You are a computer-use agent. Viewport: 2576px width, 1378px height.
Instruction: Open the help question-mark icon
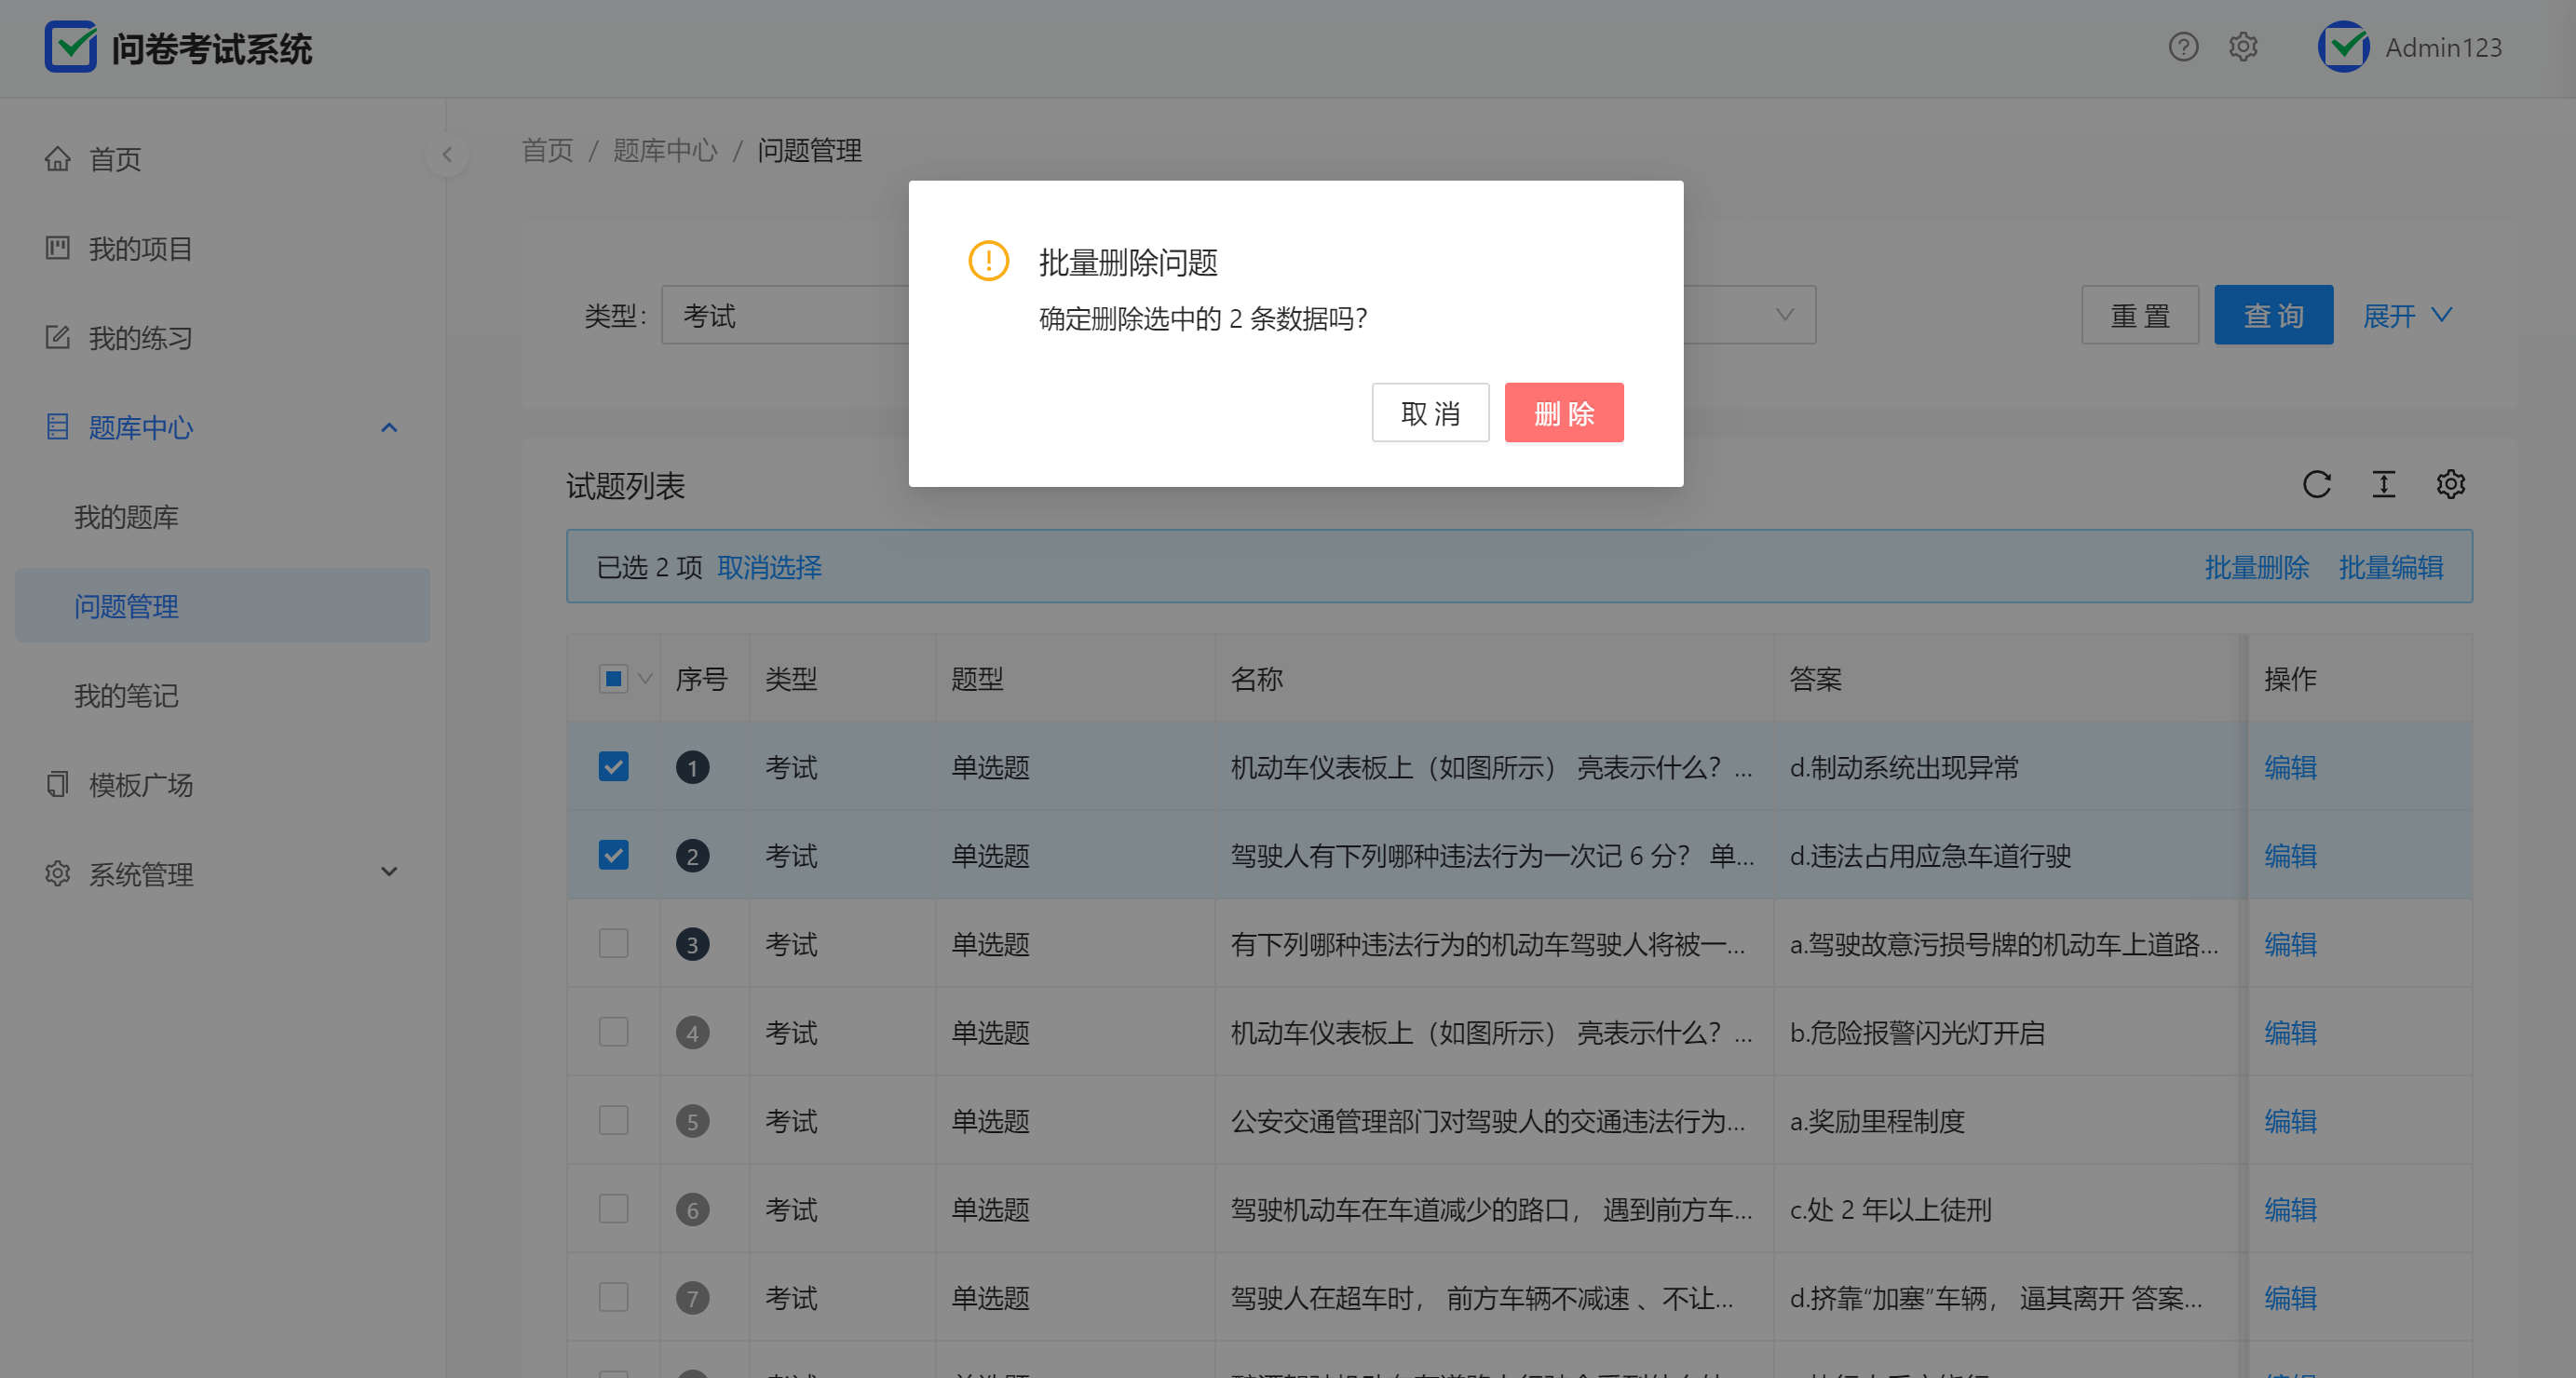coord(2183,47)
